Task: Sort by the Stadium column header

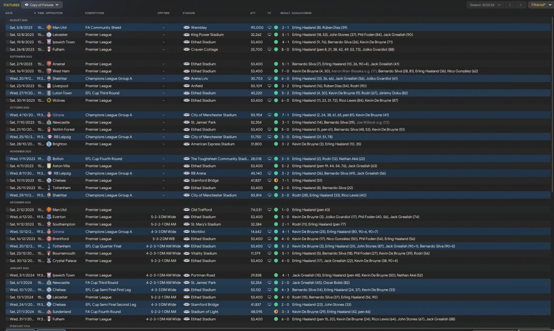Action: click(x=189, y=13)
